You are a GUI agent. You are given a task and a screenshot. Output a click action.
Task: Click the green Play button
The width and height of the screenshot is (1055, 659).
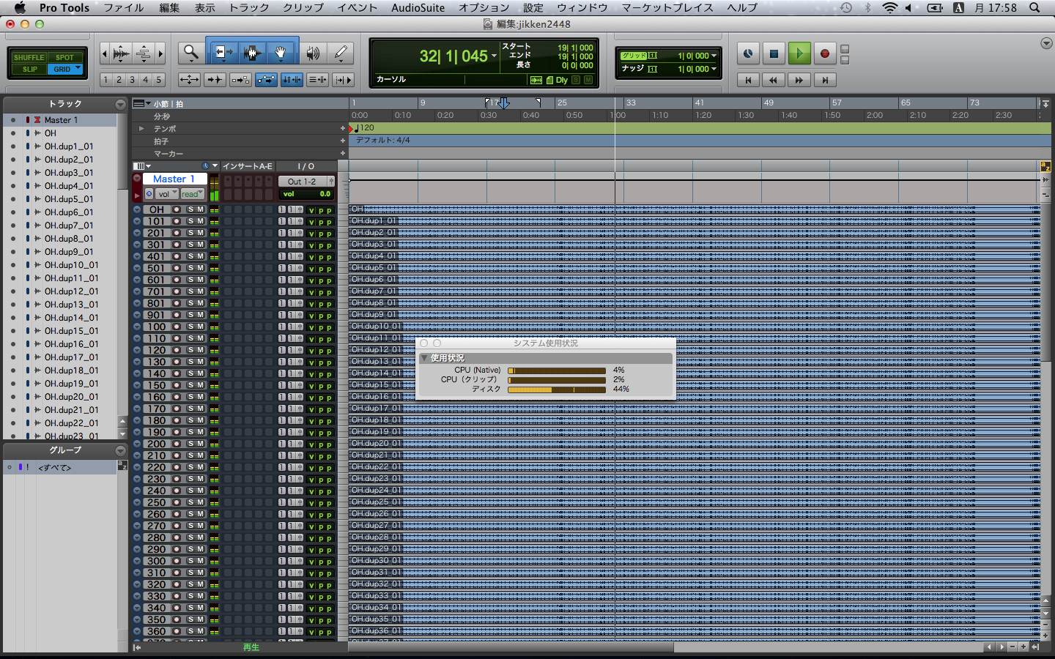[x=799, y=53]
